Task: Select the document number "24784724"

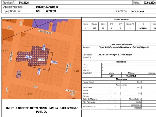Action: 51,11
